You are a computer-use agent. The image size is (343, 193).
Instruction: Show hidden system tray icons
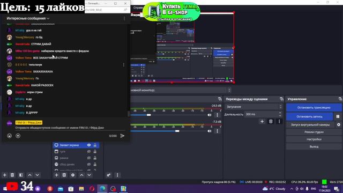point(292,189)
